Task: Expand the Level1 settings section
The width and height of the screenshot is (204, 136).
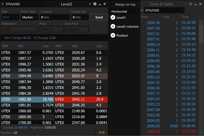Action: 113,17
